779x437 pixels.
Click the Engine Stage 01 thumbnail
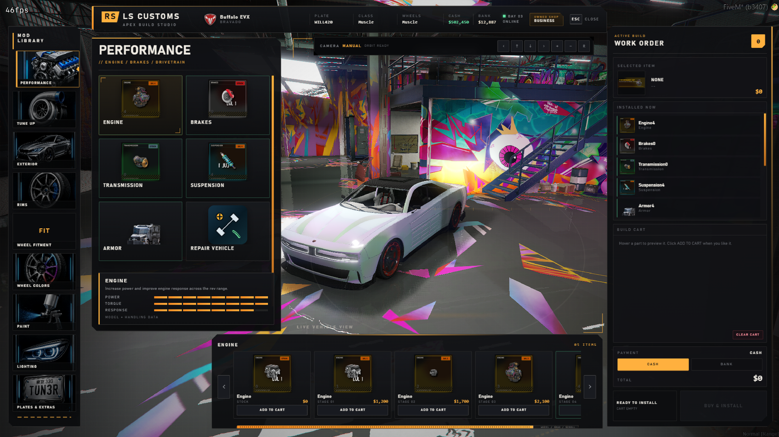point(353,373)
